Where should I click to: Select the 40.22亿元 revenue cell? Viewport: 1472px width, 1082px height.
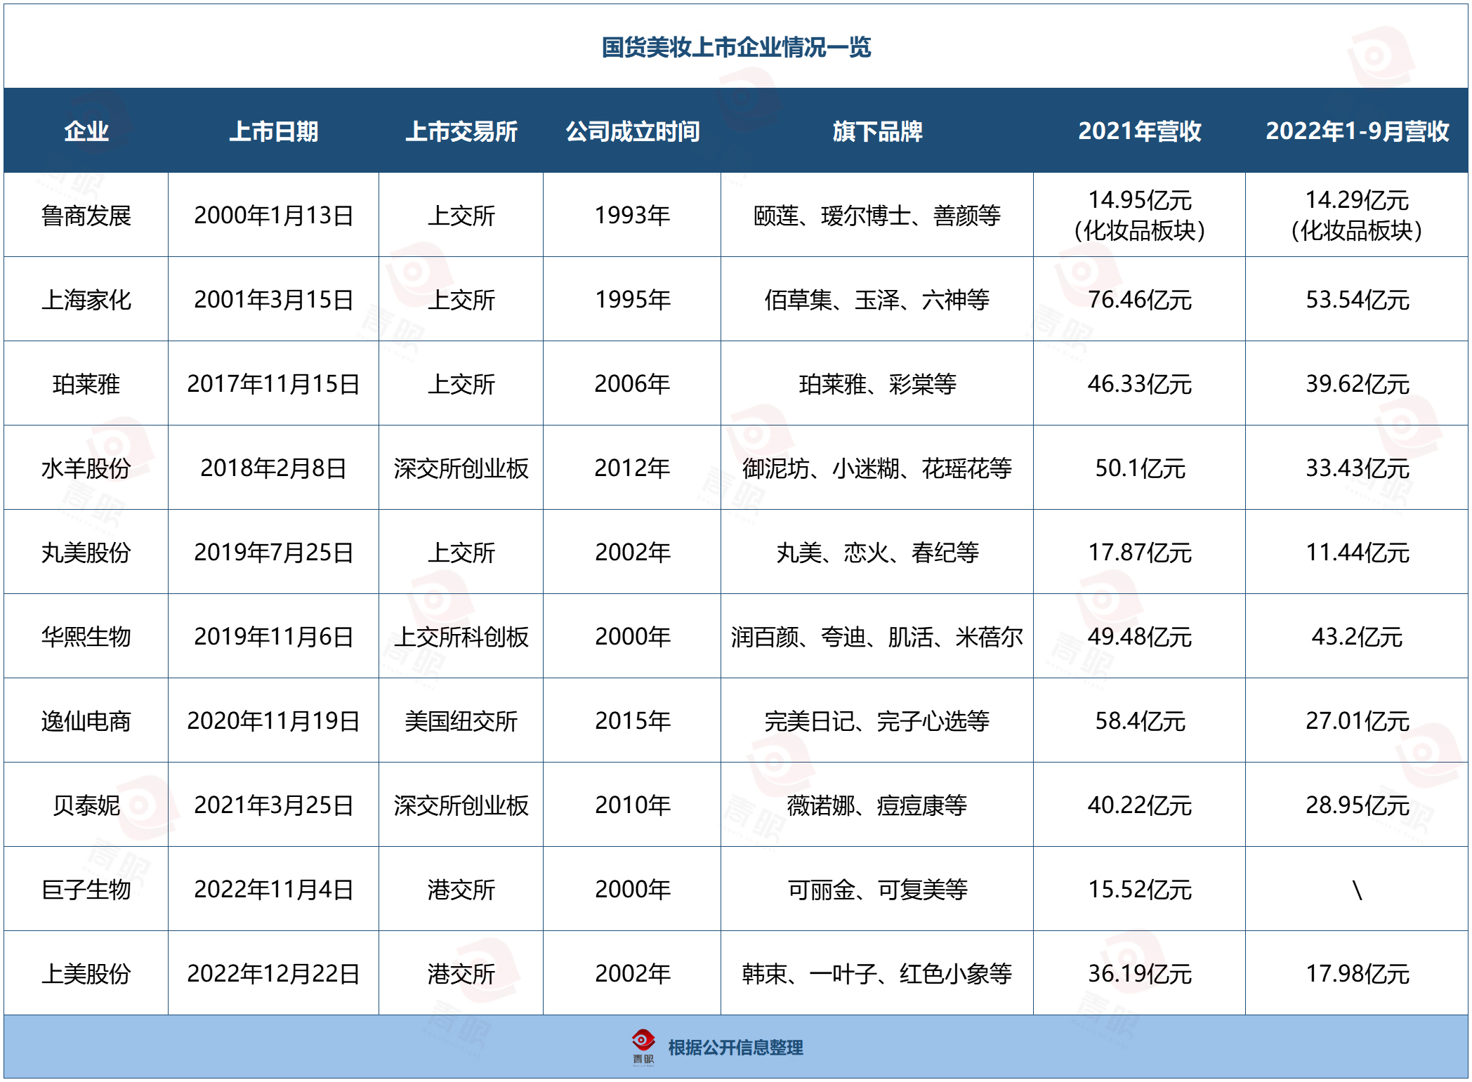[1139, 805]
